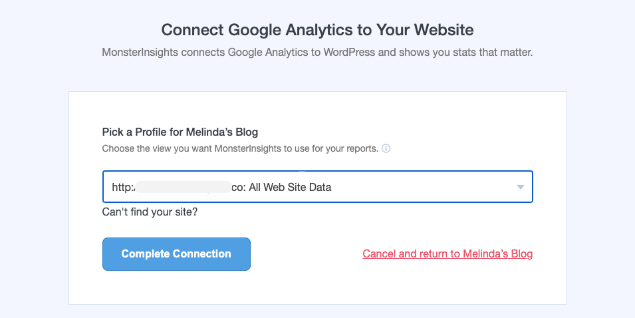The height and width of the screenshot is (318, 635).
Task: Expand the profile dropdown arrow
Action: [x=521, y=188]
